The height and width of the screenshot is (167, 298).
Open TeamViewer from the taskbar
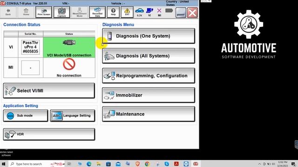click(x=186, y=164)
